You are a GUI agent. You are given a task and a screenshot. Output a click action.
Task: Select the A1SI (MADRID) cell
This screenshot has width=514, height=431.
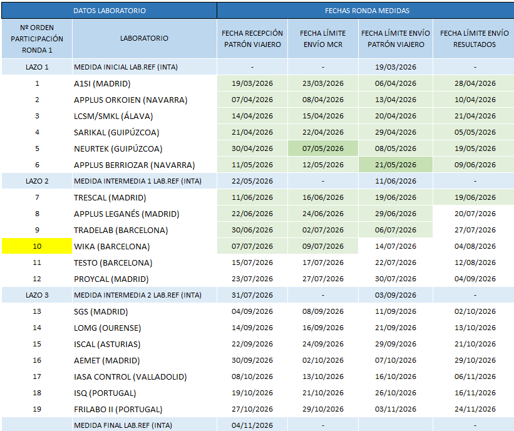tap(144, 83)
